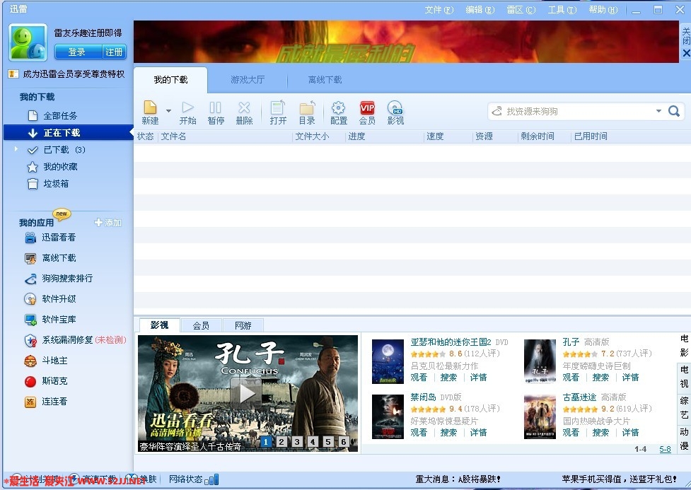Switch to the 会员 bottom panel tab
691x490 pixels.
(201, 325)
